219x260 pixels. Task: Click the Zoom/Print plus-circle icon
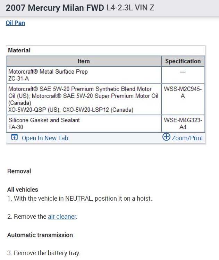coord(166,137)
